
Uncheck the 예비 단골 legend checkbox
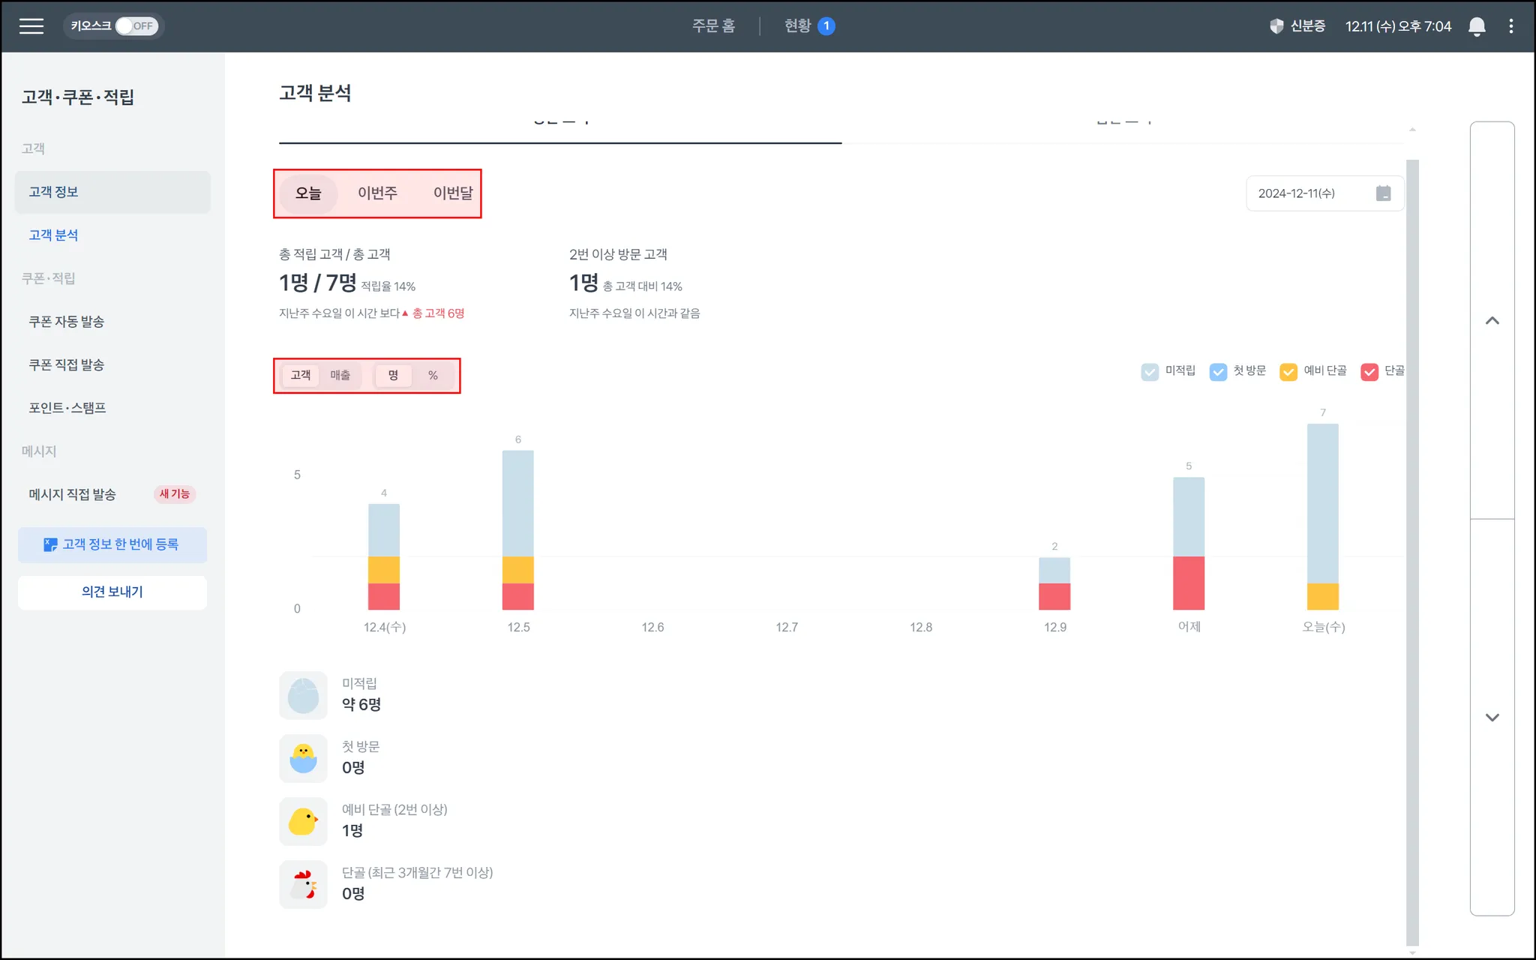click(1288, 371)
